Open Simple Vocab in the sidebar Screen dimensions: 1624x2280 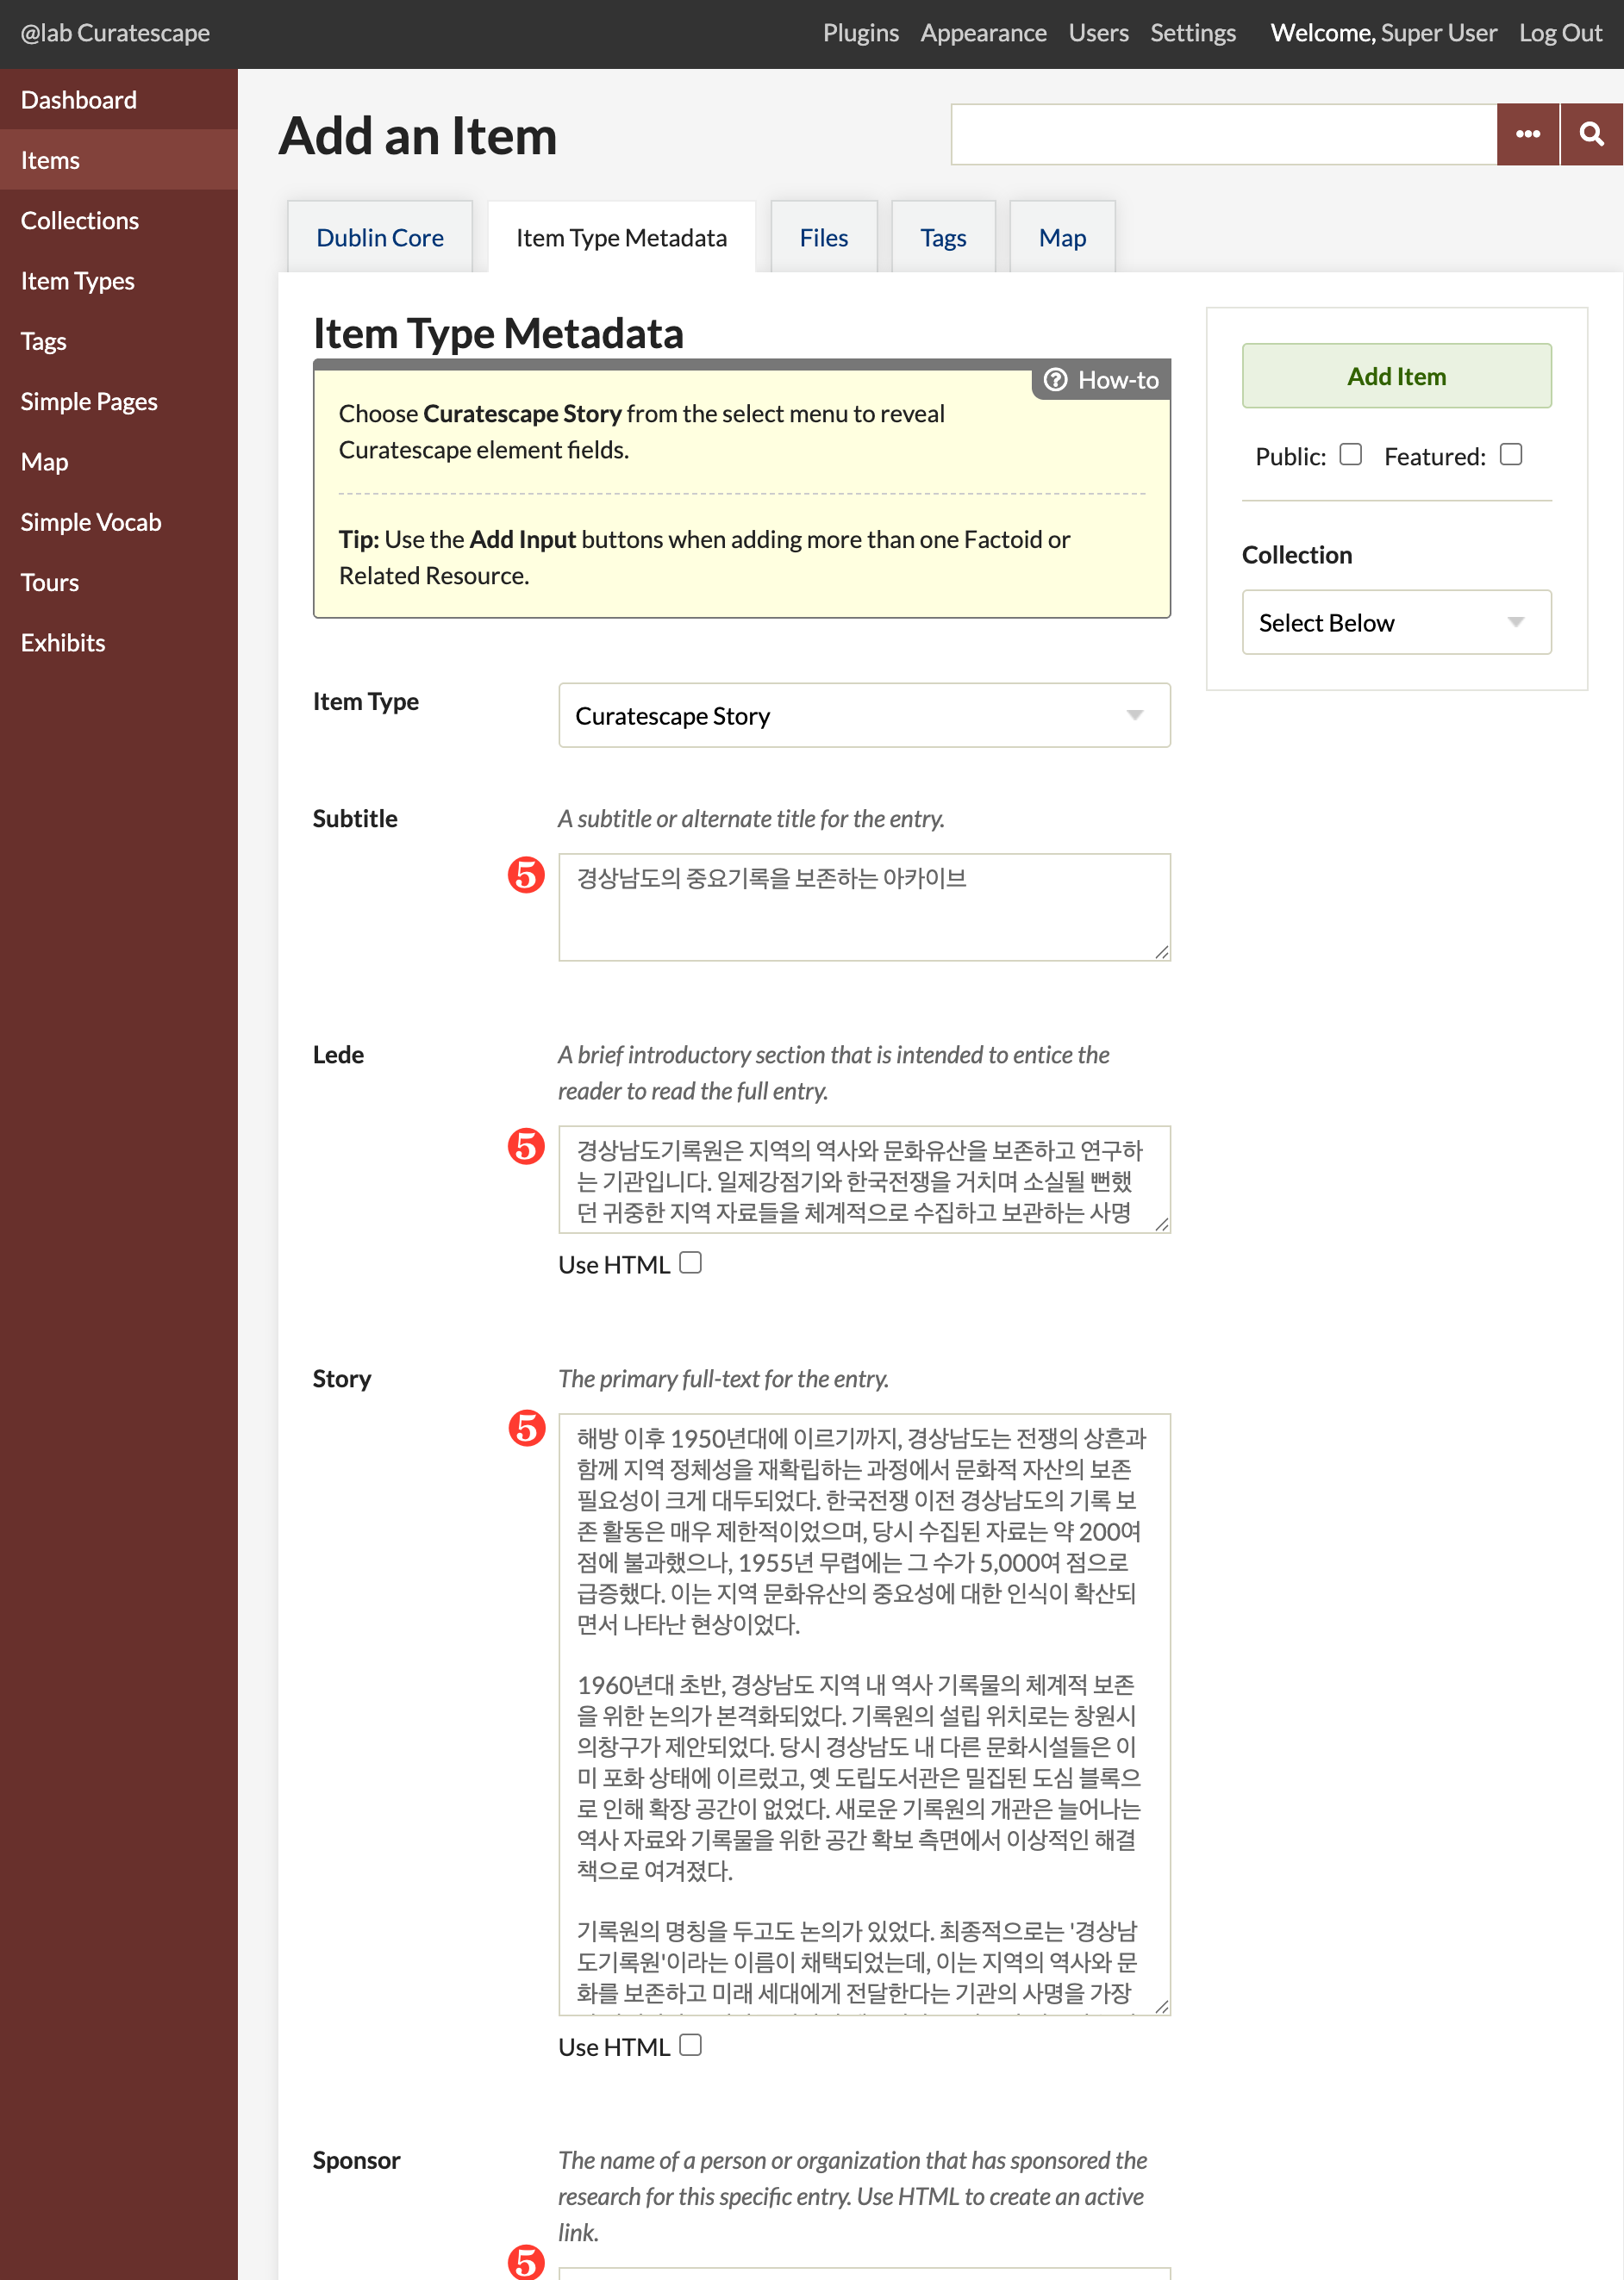(x=119, y=522)
